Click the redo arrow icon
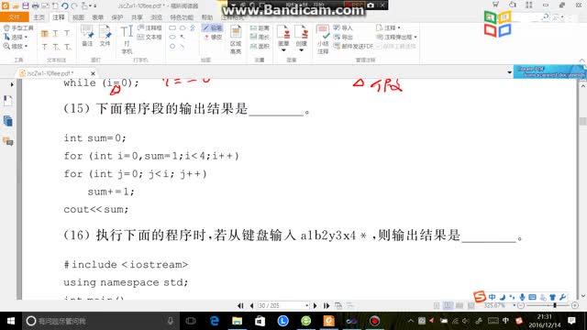 point(74,5)
